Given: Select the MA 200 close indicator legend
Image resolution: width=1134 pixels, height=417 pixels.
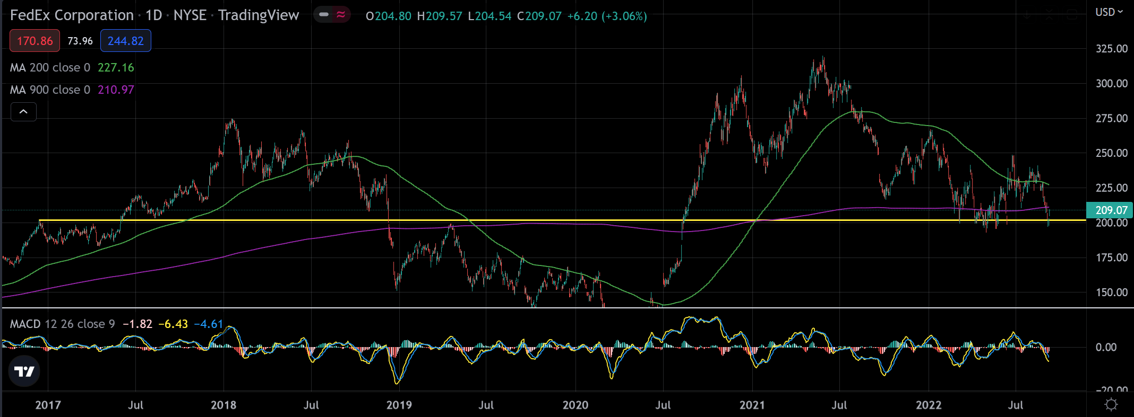Looking at the screenshot, I should (x=50, y=68).
